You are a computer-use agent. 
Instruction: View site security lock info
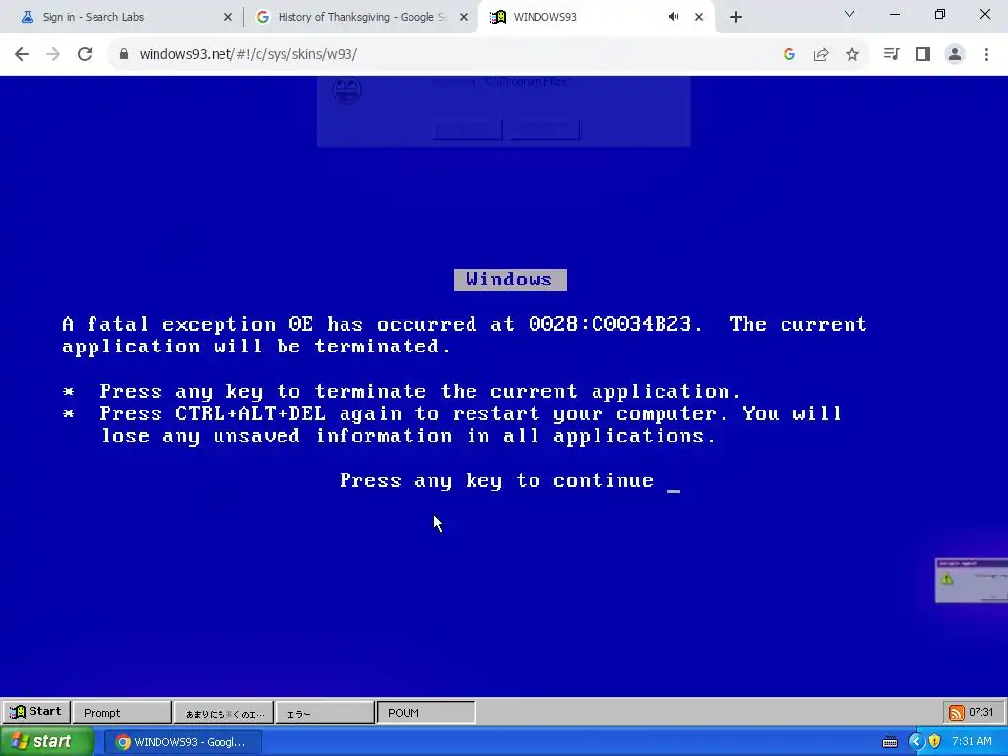[123, 55]
